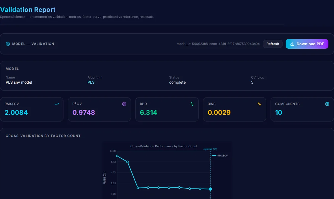Viewport: 334px width, 199px height.
Task: Click the optimal (10) marker label
Action: pyautogui.click(x=210, y=149)
